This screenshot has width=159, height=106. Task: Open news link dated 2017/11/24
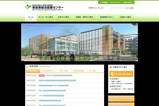pyautogui.click(x=51, y=96)
